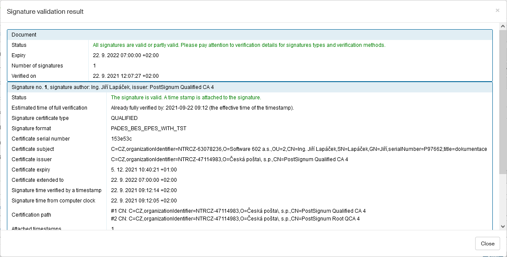Image resolution: width=507 pixels, height=257 pixels.
Task: Click the vertical scrollbar thumb
Action: point(503,101)
